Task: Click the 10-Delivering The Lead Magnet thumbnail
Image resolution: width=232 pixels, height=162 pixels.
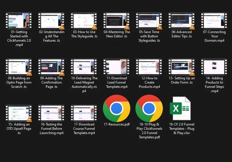Action: pyautogui.click(x=84, y=67)
